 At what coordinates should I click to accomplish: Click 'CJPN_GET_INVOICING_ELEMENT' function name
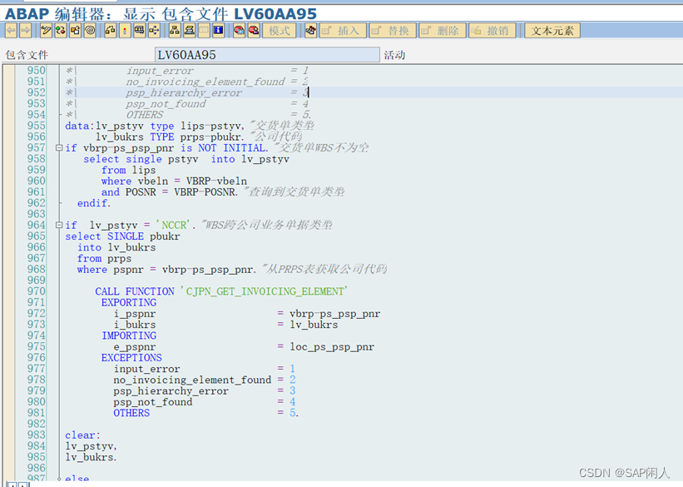point(264,291)
